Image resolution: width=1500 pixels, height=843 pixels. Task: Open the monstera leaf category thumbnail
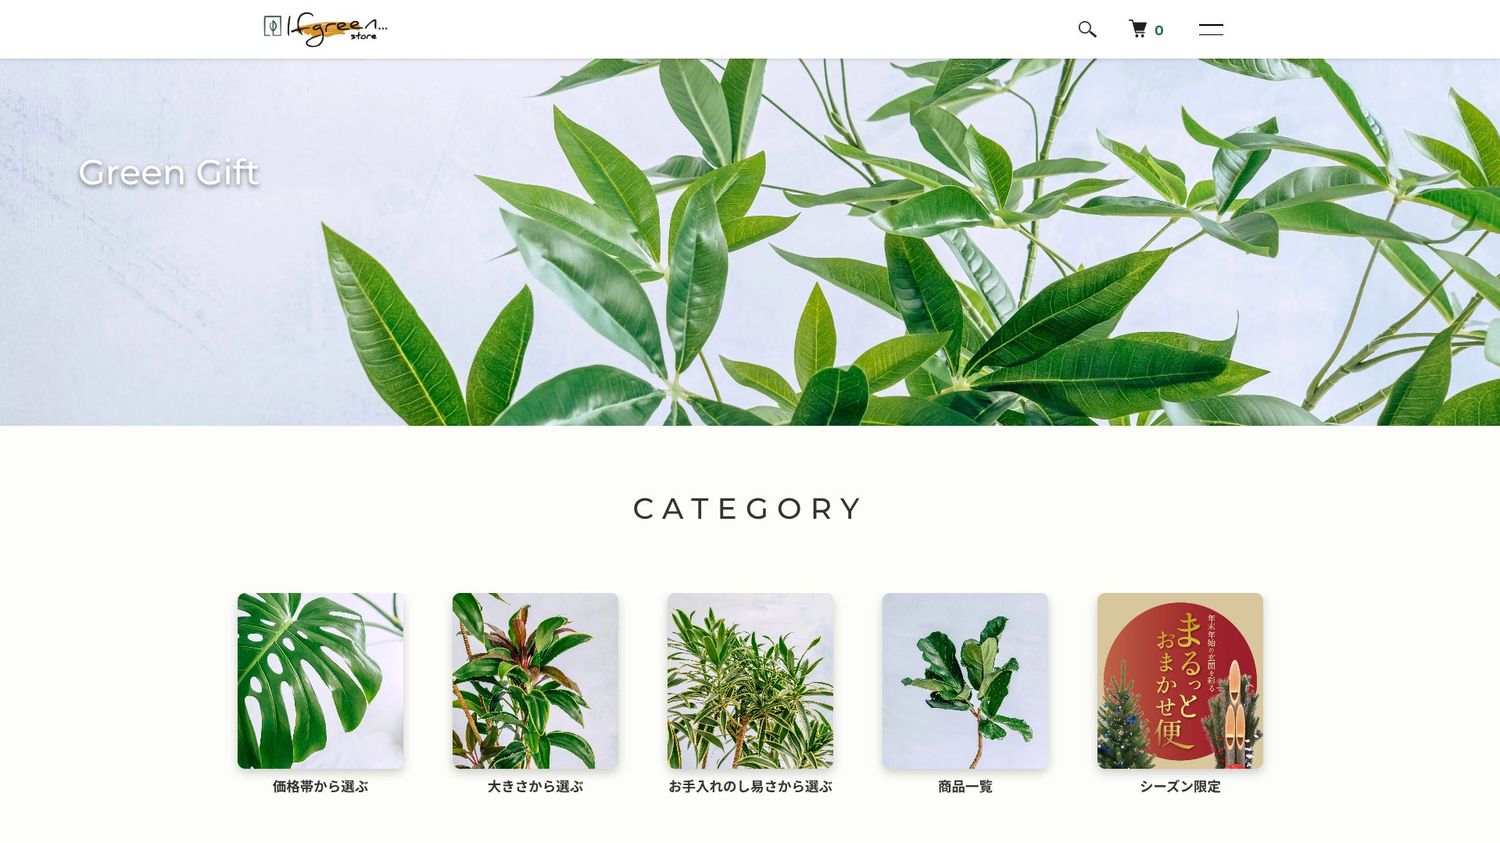point(320,680)
